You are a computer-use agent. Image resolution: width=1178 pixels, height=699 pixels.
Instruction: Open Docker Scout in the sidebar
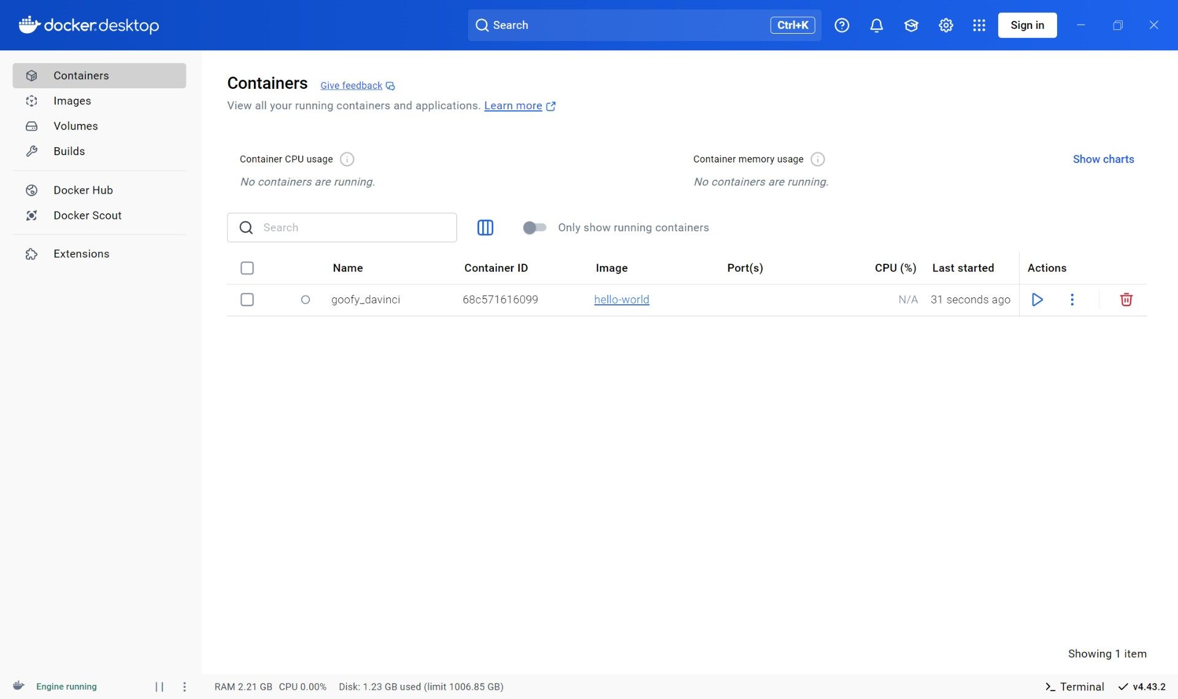click(87, 215)
